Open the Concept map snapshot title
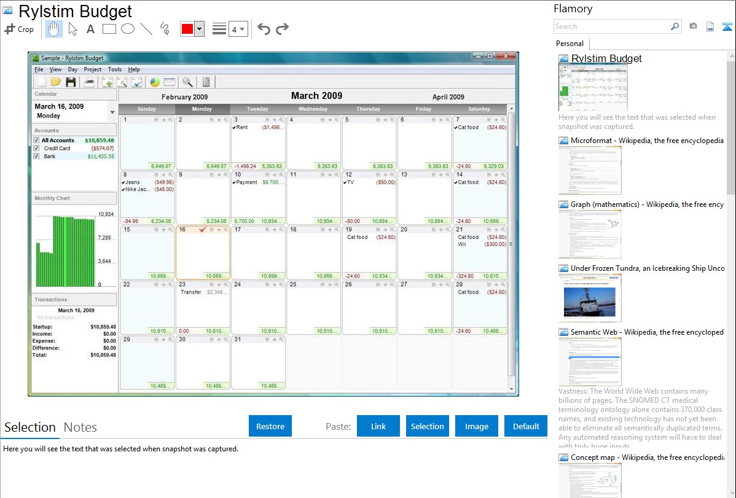This screenshot has height=498, width=736. pyautogui.click(x=647, y=457)
